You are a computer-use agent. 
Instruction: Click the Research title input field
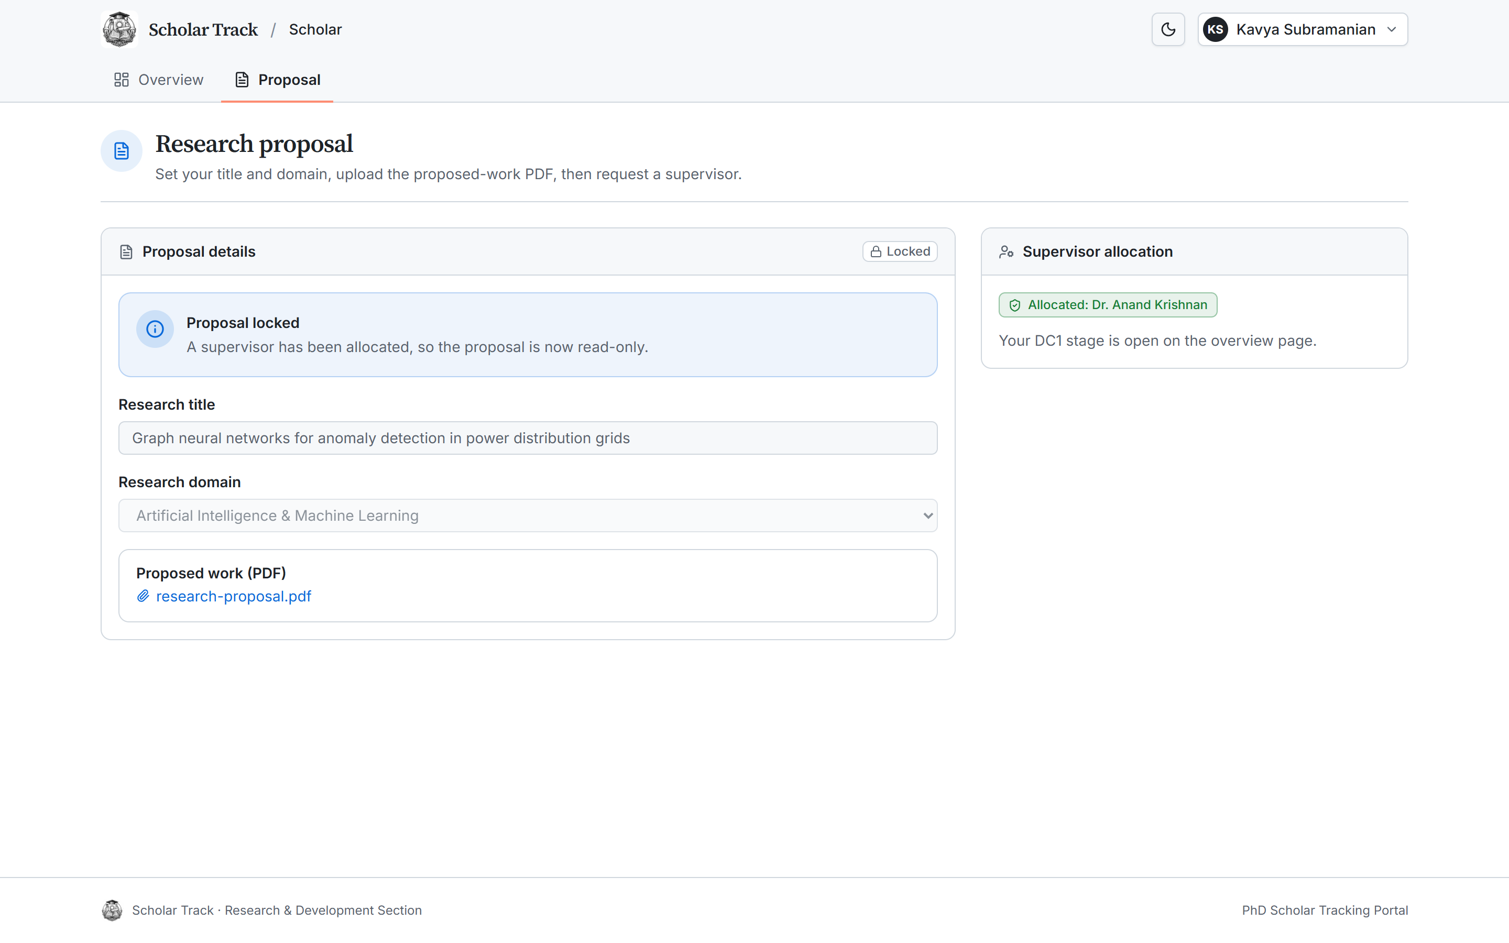click(528, 438)
